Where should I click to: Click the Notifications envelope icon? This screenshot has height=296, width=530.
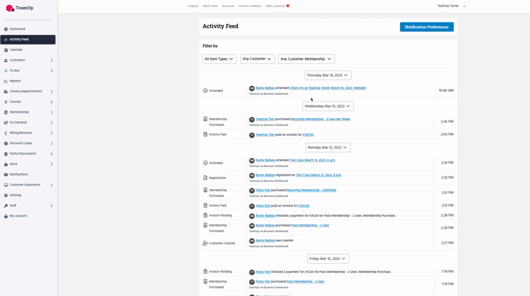[x=6, y=175]
